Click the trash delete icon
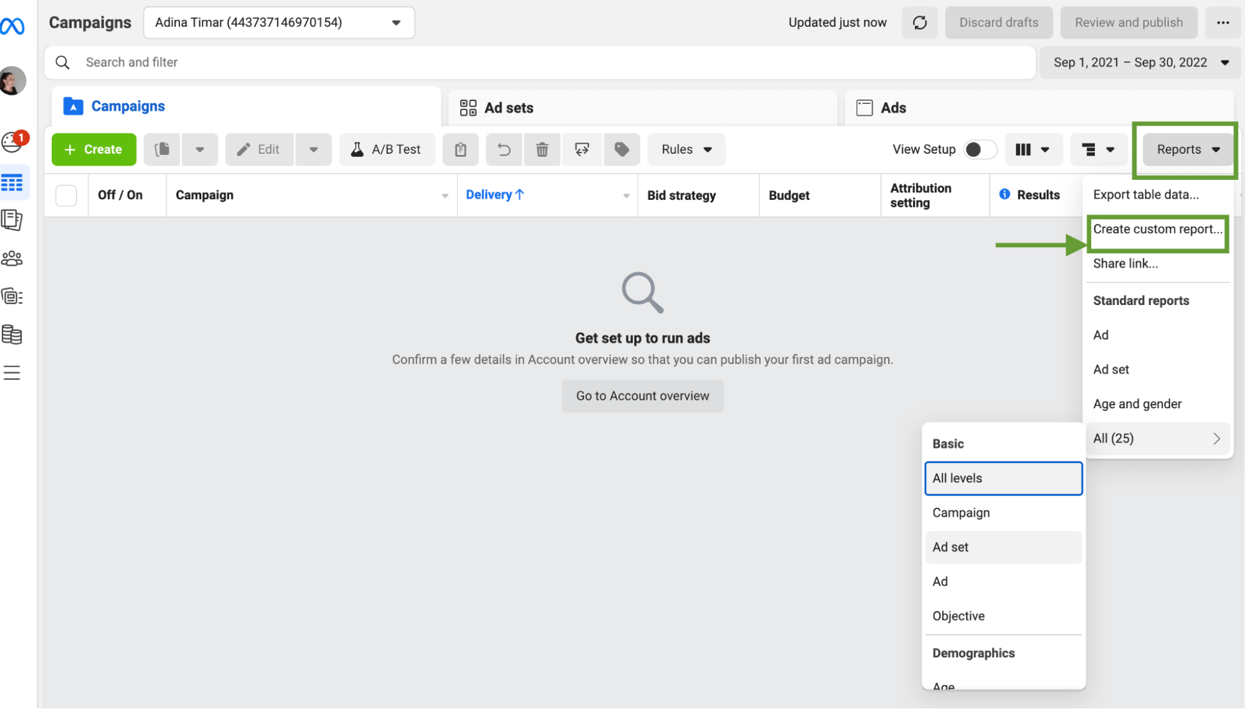This screenshot has width=1245, height=709. pos(542,149)
